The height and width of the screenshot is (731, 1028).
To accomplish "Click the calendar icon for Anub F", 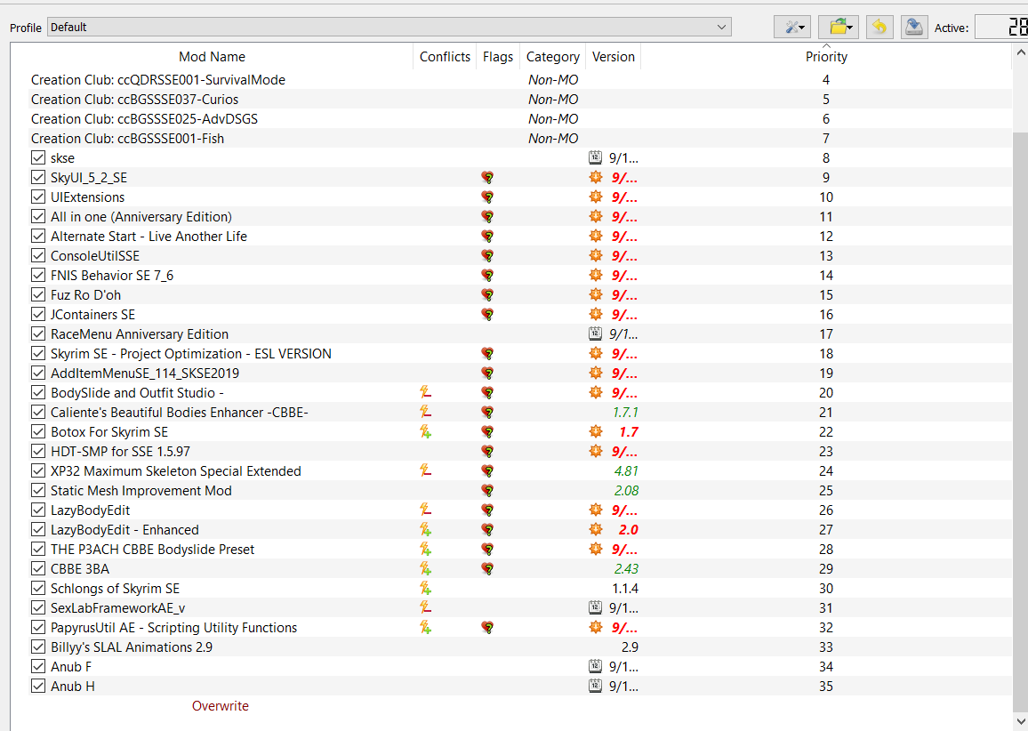I will click(595, 667).
